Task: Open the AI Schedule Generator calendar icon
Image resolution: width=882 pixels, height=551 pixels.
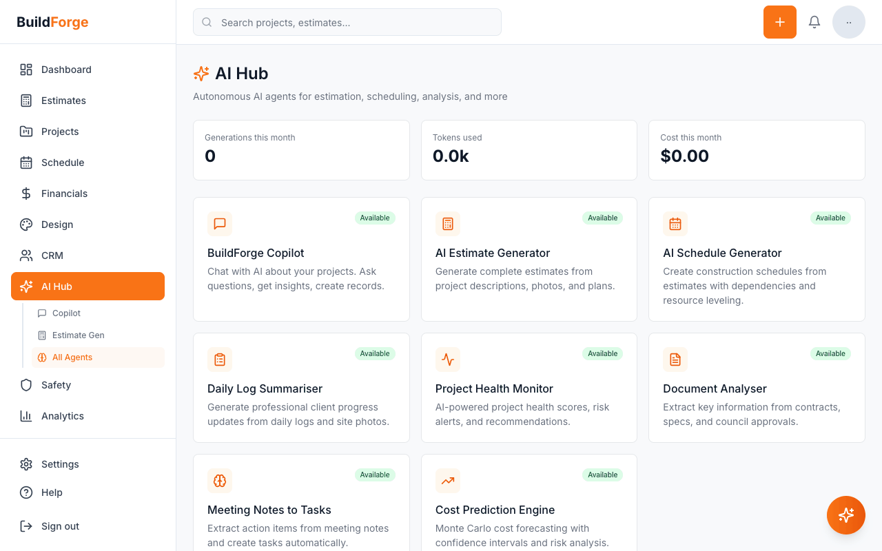Action: point(675,224)
